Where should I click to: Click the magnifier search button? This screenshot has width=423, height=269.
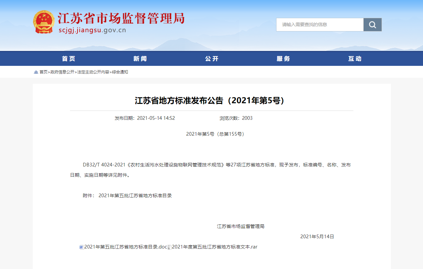click(372, 25)
